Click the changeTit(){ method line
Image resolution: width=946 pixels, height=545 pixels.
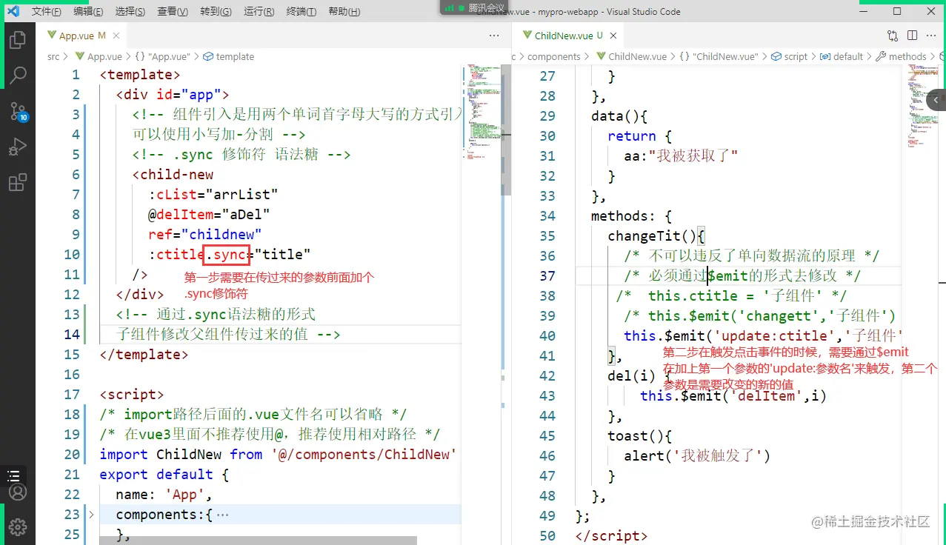tap(656, 235)
